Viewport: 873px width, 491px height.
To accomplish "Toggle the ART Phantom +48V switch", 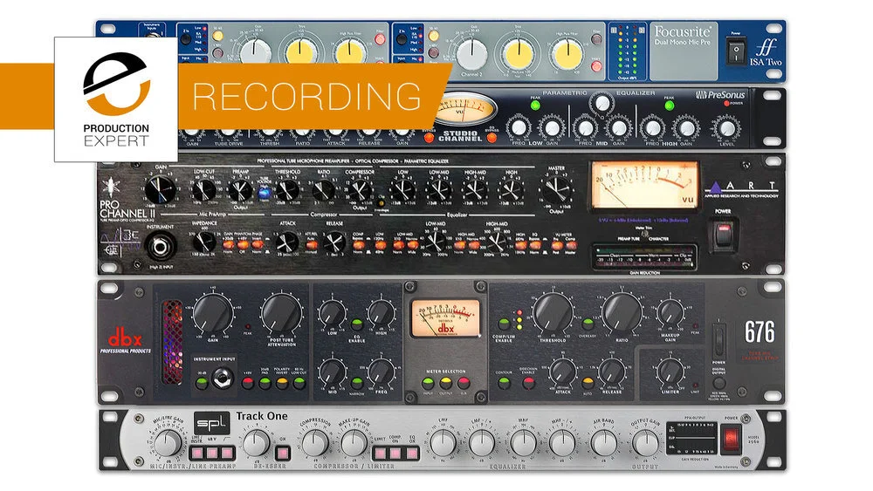I will pyautogui.click(x=242, y=245).
